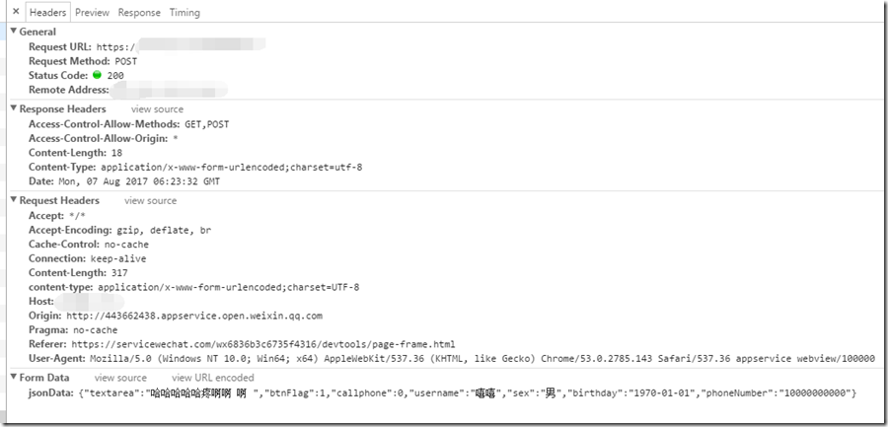This screenshot has width=888, height=427.
Task: Select the Timing tab
Action: (x=185, y=12)
